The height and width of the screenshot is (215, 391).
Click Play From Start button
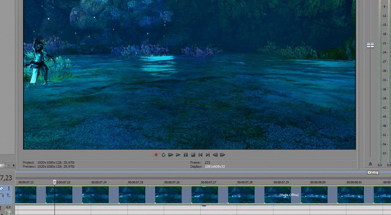coord(171,155)
